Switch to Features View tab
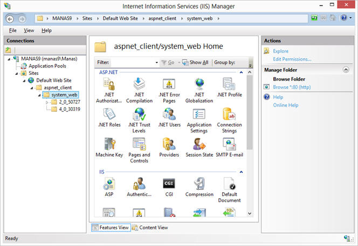This screenshot has height=246, width=358. (111, 228)
